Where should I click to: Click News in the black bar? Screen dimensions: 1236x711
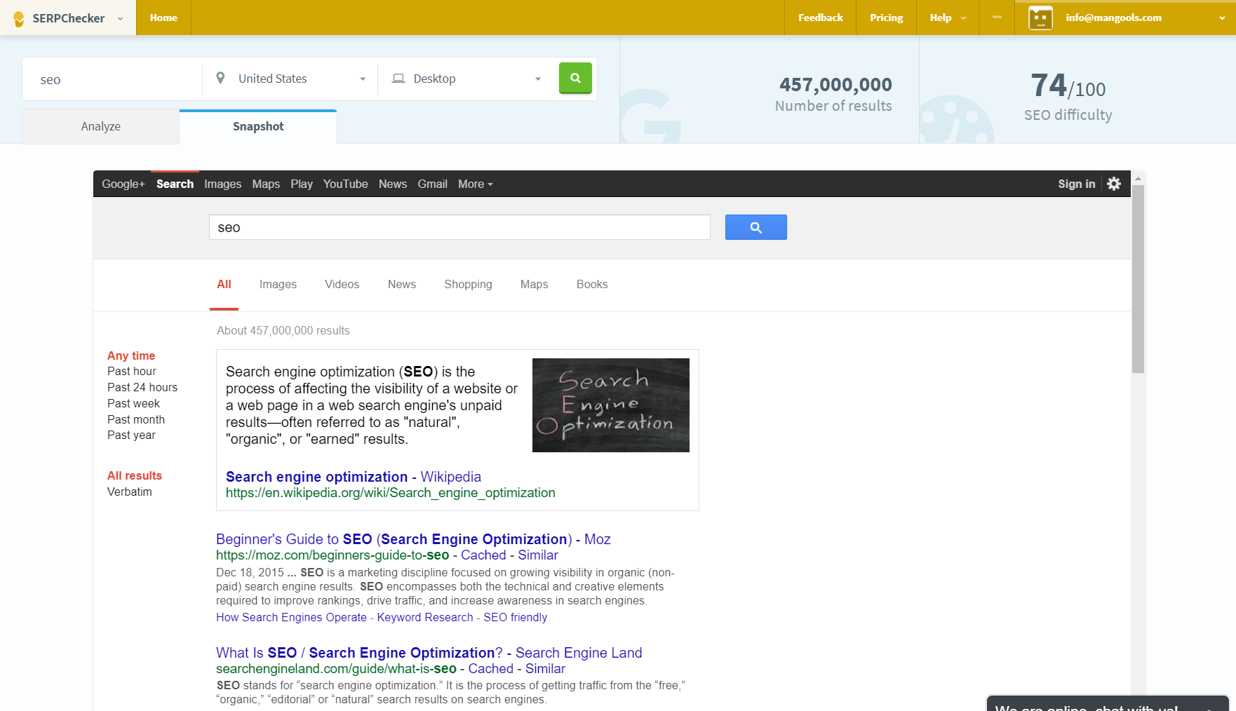393,184
